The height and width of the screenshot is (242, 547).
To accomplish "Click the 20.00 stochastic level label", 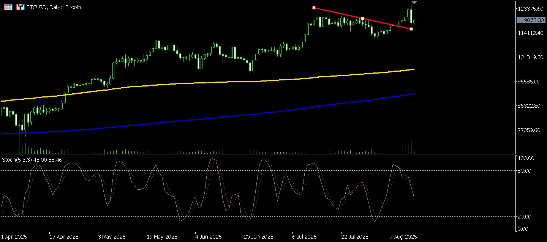I will [524, 217].
